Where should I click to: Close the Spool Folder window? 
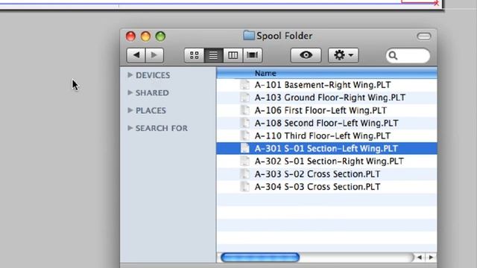130,36
